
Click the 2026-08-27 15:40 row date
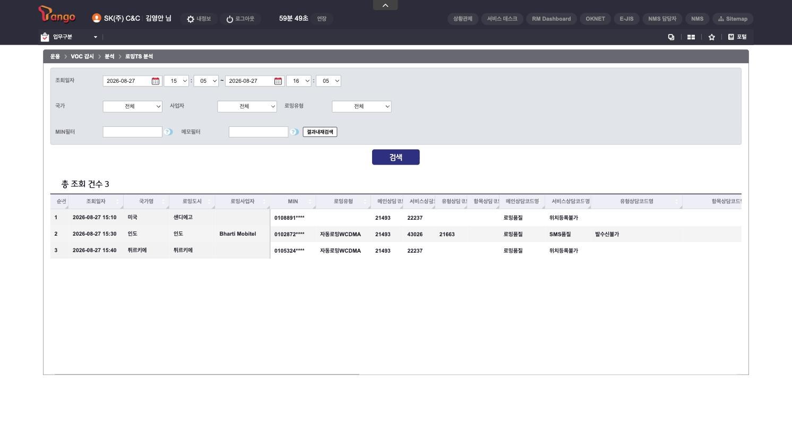pyautogui.click(x=94, y=251)
